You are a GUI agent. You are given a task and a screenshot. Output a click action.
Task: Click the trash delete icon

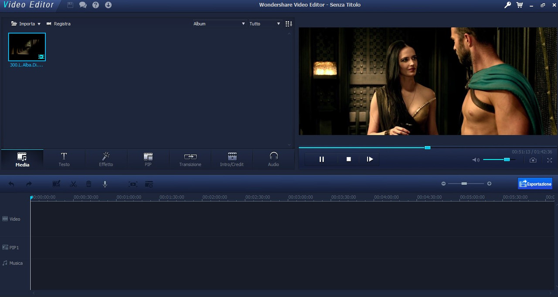(88, 184)
